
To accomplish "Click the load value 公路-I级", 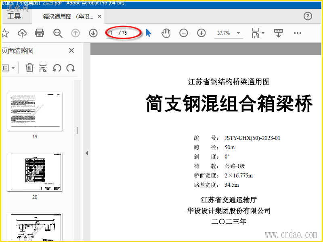I will (x=235, y=166).
